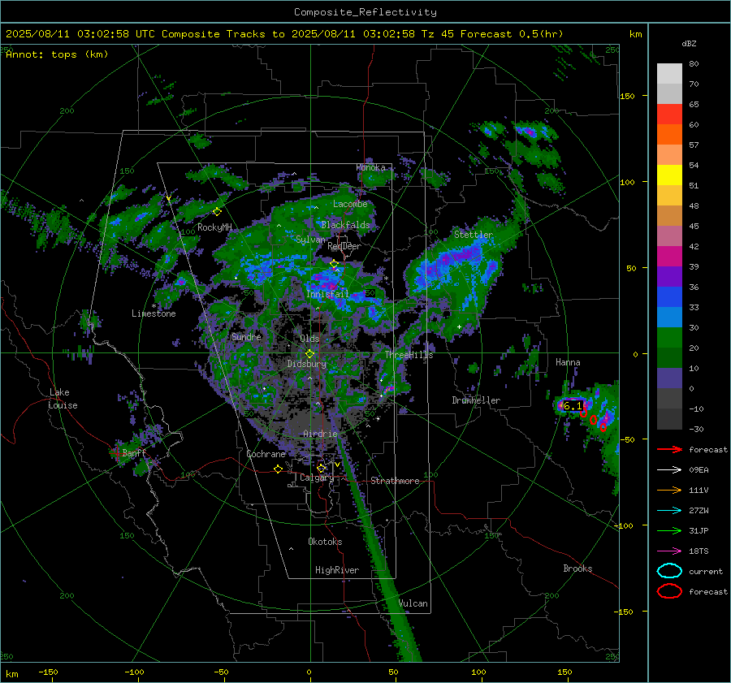Click the cyan 27ZW arrow legend icon
Screen dimensions: 731x683
[x=669, y=511]
